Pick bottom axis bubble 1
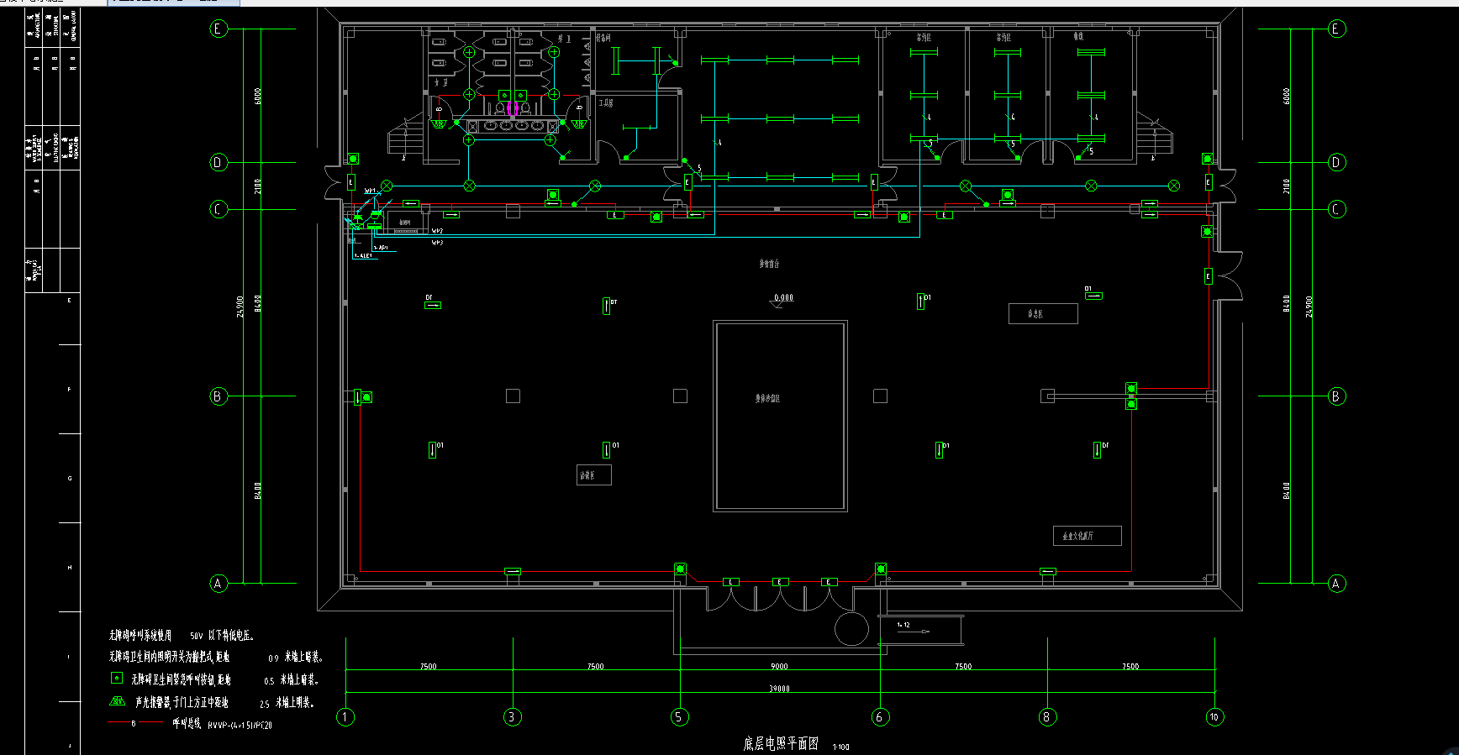 pyautogui.click(x=345, y=716)
